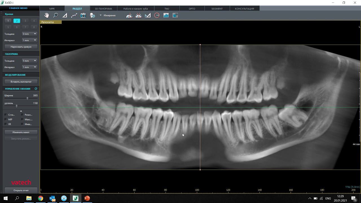The image size is (361, 203).
Task: Capture image with the camera tool
Action: point(83,15)
